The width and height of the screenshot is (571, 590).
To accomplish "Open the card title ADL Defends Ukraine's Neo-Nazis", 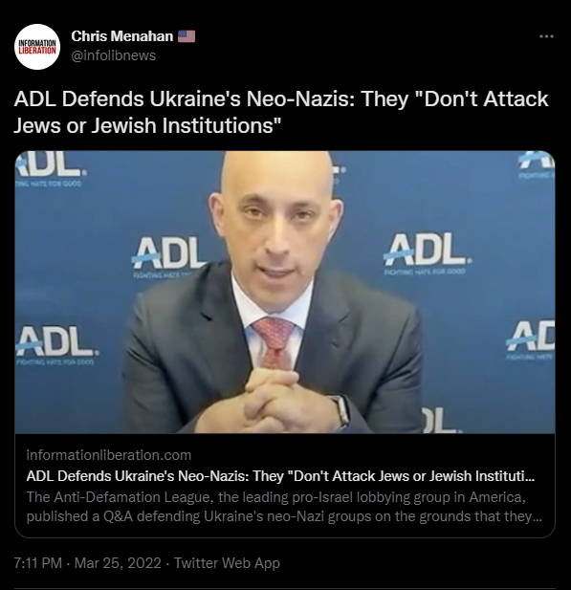I will (x=280, y=476).
